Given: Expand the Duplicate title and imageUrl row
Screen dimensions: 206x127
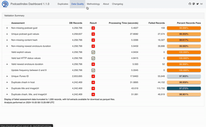Looking at the screenshot, I should (7, 88).
